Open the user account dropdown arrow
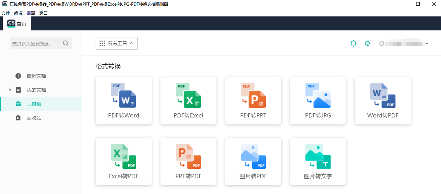 tap(427, 44)
